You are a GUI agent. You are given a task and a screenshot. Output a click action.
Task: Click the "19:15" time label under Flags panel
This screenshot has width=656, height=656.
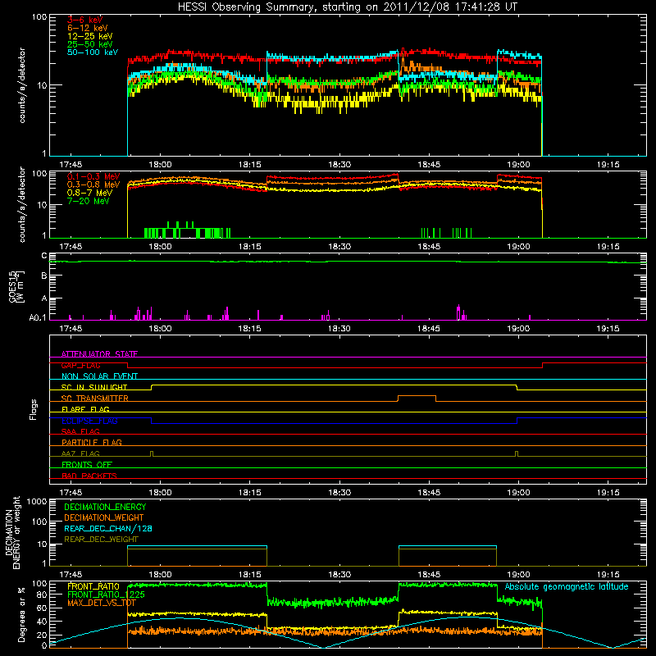point(608,493)
